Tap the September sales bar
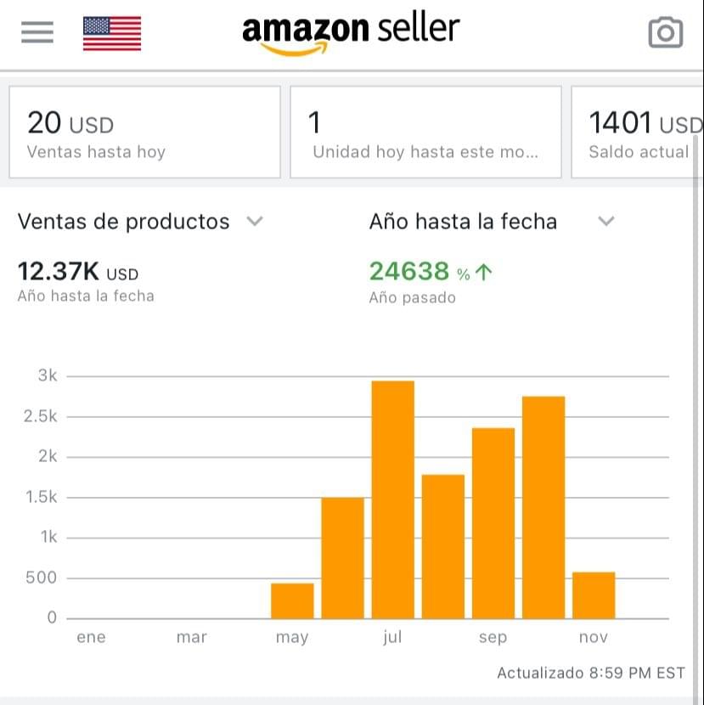Screen dimensions: 704x705 [x=493, y=523]
